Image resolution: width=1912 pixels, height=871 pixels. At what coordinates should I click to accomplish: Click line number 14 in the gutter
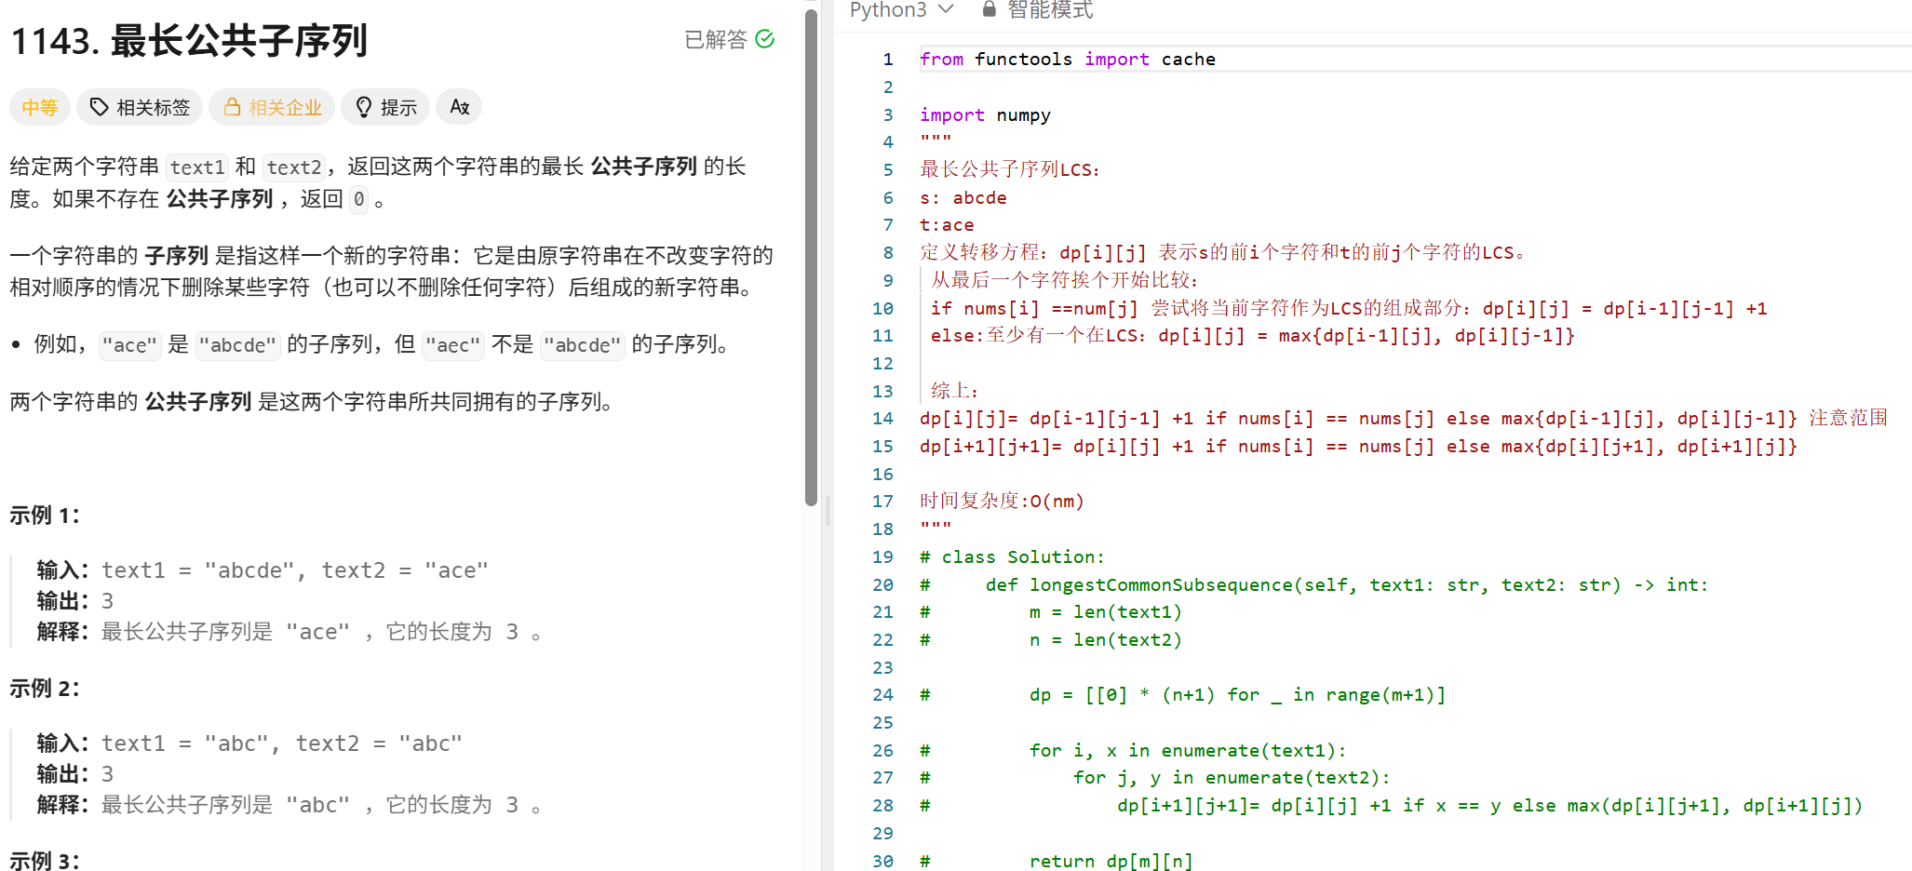882,419
